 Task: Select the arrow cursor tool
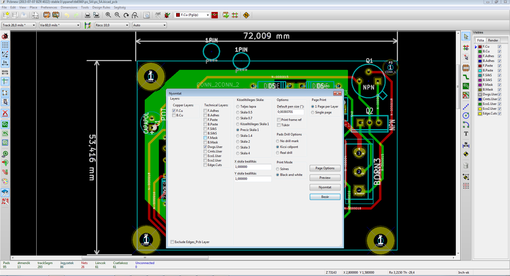pos(466,36)
